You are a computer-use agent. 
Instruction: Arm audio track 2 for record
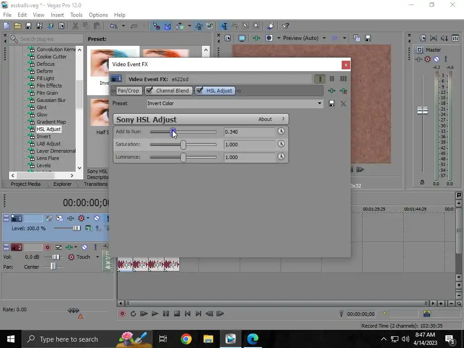coord(48,247)
